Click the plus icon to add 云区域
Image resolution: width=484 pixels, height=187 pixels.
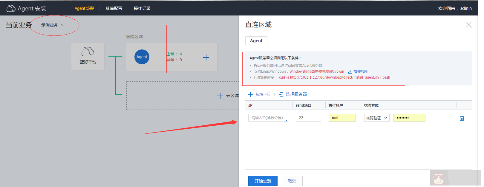tap(220, 96)
